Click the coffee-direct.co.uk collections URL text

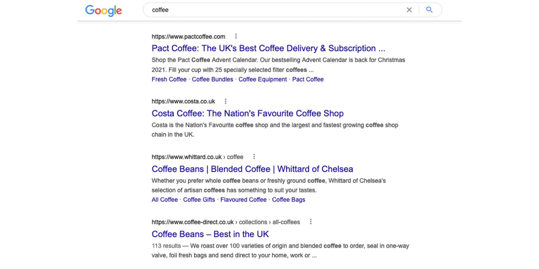click(x=226, y=222)
